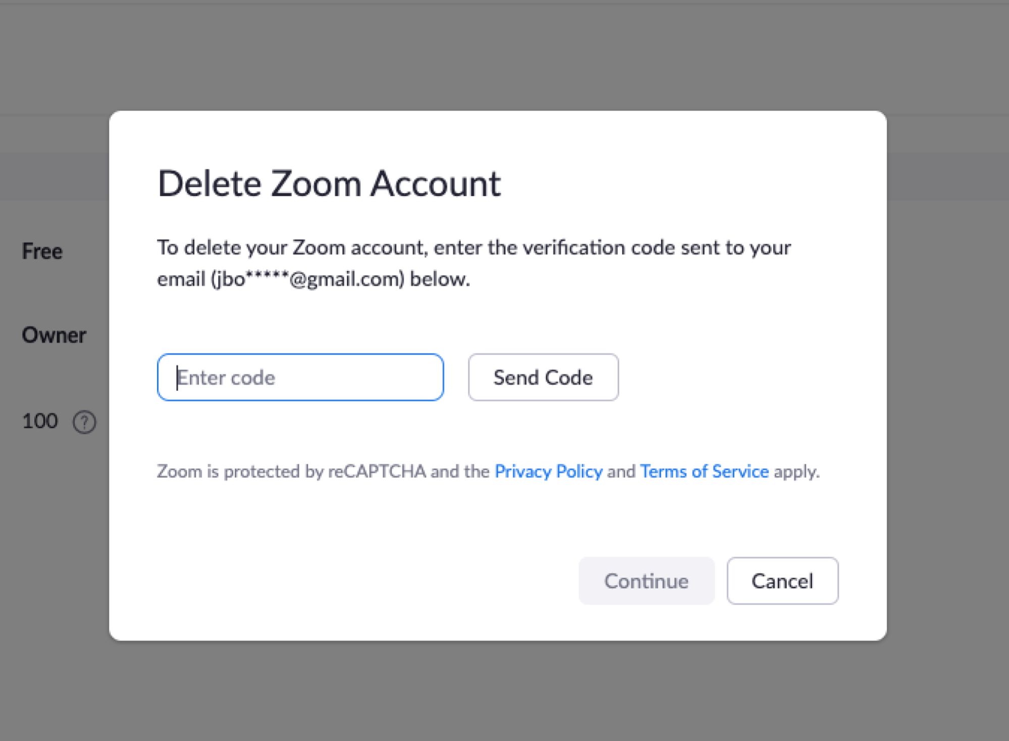Click the Owner role label
Image resolution: width=1009 pixels, height=741 pixels.
pyautogui.click(x=54, y=335)
